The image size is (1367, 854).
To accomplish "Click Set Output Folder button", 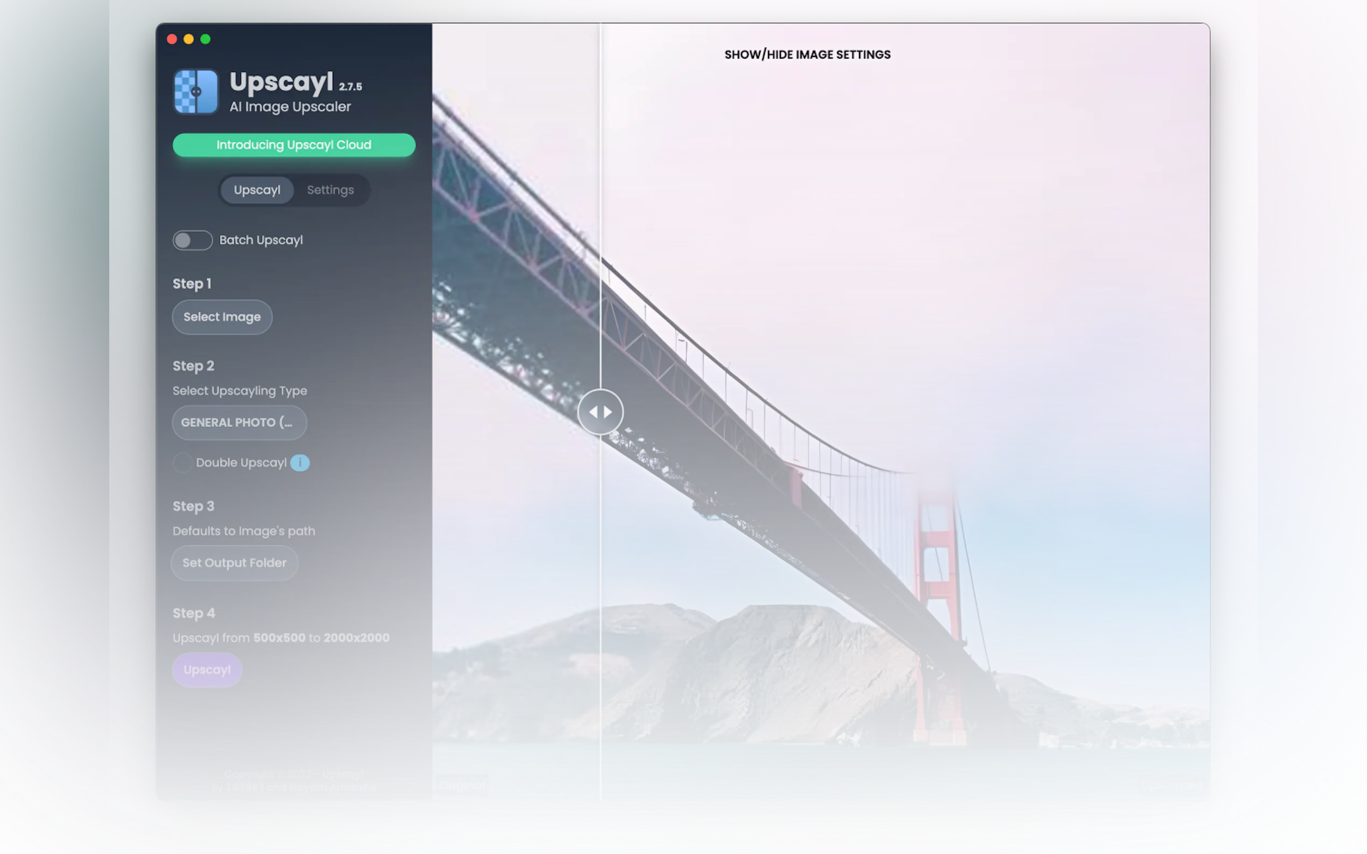I will pyautogui.click(x=234, y=563).
